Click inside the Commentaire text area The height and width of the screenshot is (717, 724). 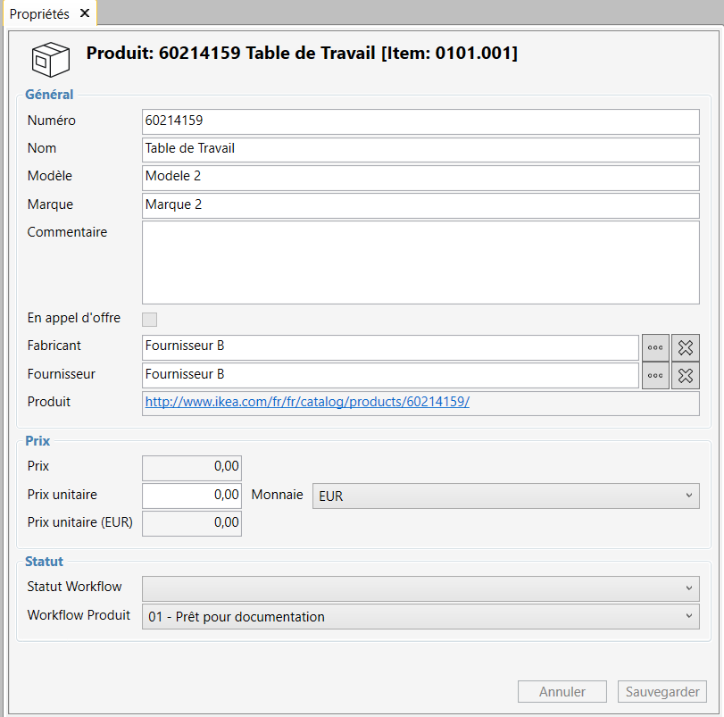coord(420,263)
